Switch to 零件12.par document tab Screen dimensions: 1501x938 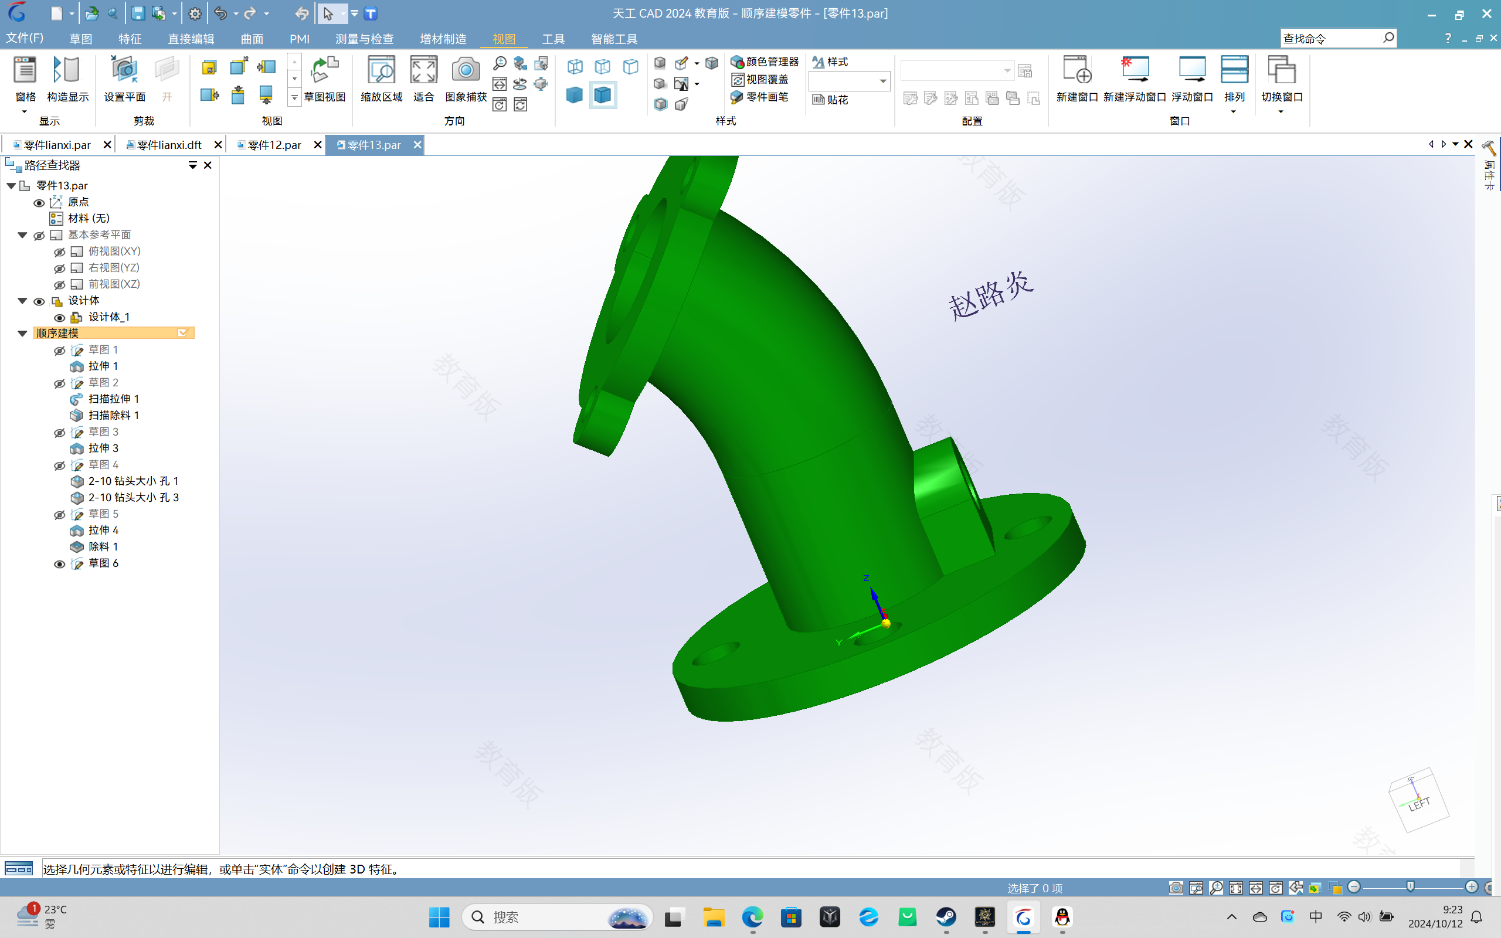point(274,145)
